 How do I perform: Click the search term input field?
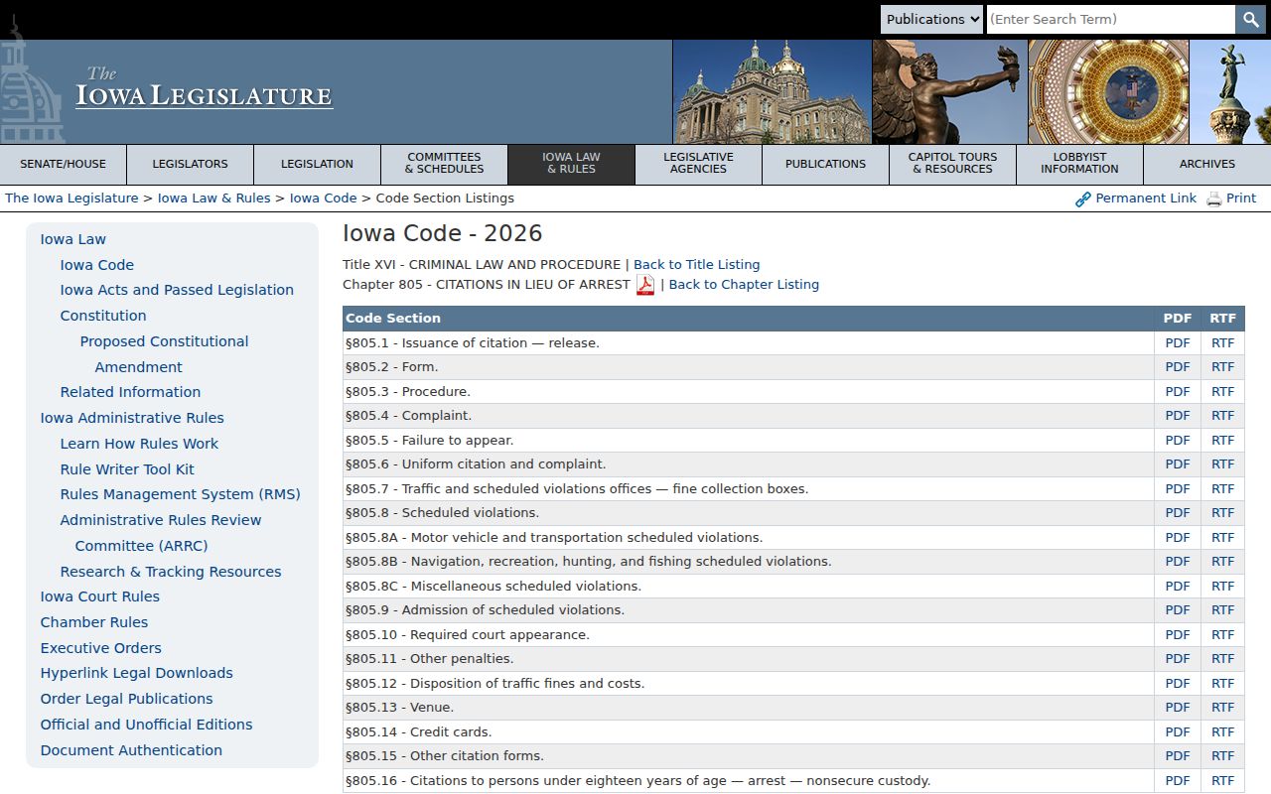coord(1111,19)
